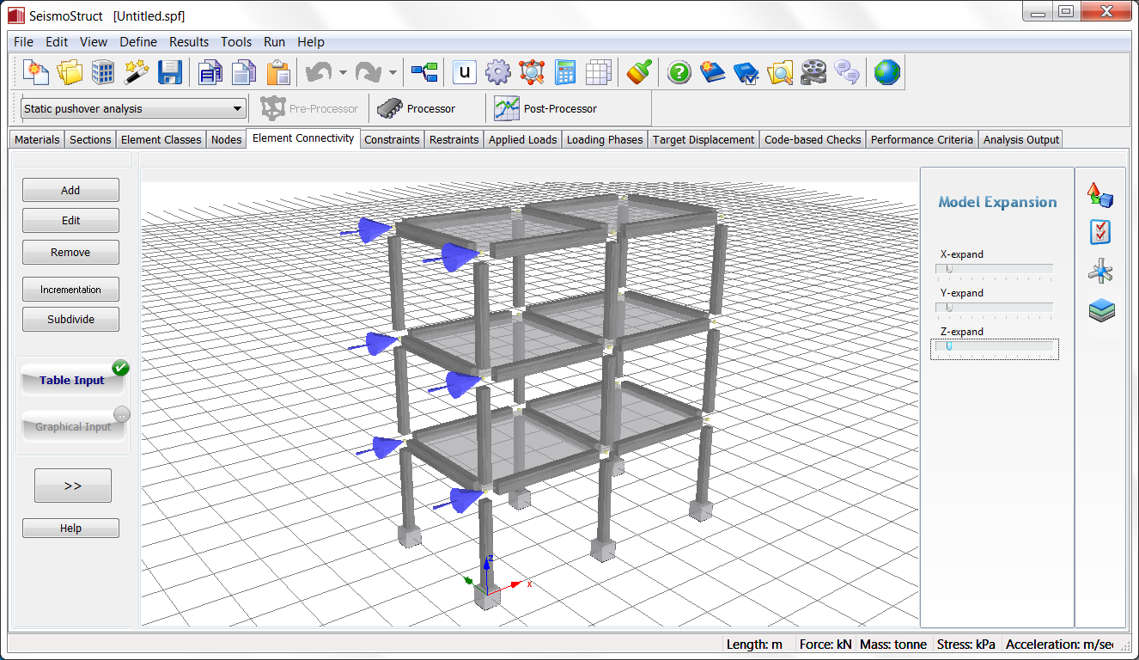The width and height of the screenshot is (1139, 660).
Task: Expand the Redo history dropdown arrow
Action: 393,74
